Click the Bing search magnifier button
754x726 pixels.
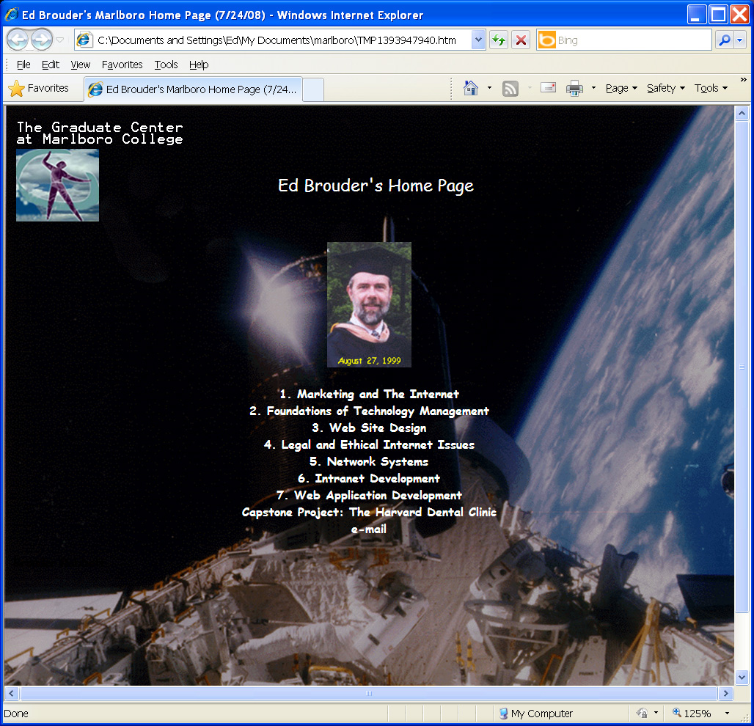pos(725,40)
